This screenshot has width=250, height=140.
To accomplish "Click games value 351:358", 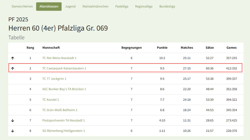I will [231, 89].
